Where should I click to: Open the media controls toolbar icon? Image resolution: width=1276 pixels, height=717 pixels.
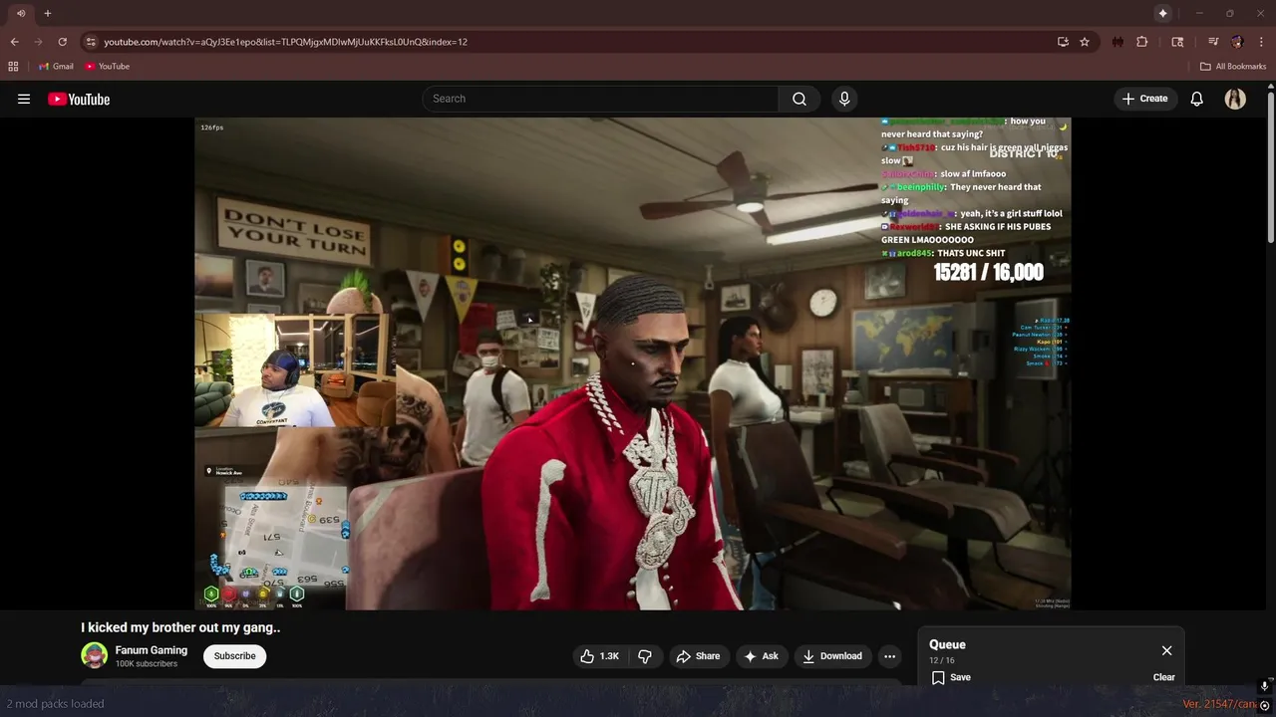[x=1213, y=42]
